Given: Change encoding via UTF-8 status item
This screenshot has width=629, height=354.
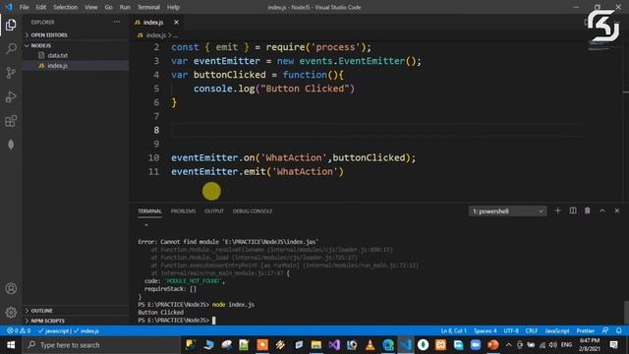Looking at the screenshot, I should 511,331.
